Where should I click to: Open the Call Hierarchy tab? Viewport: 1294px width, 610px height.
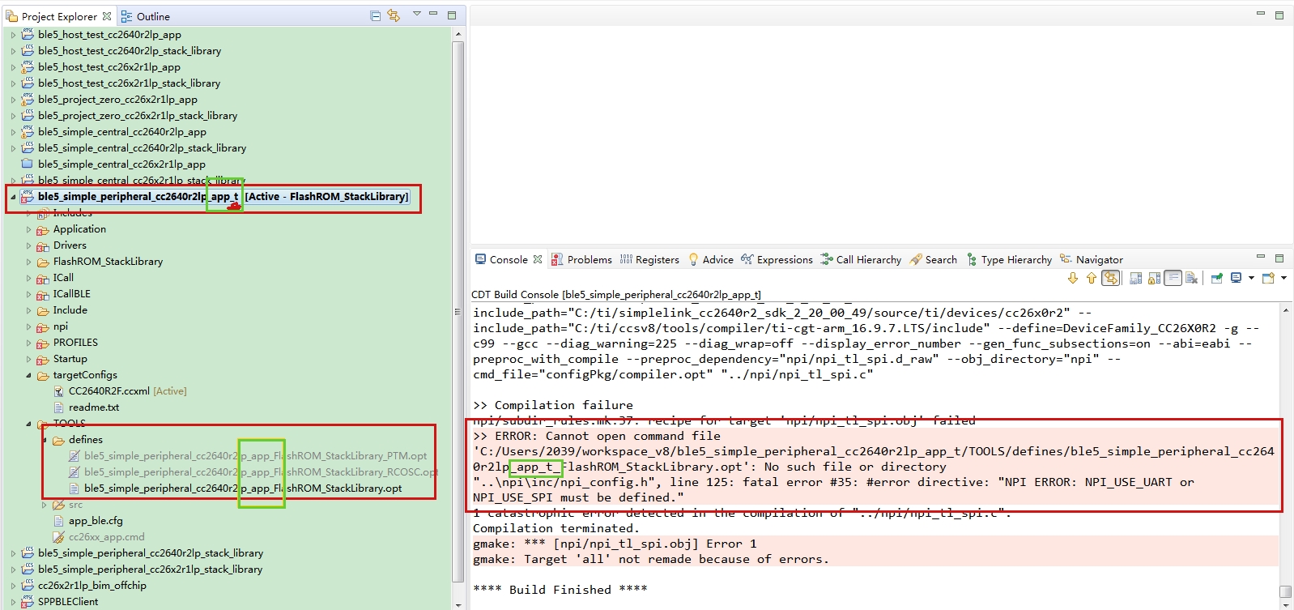coord(860,259)
